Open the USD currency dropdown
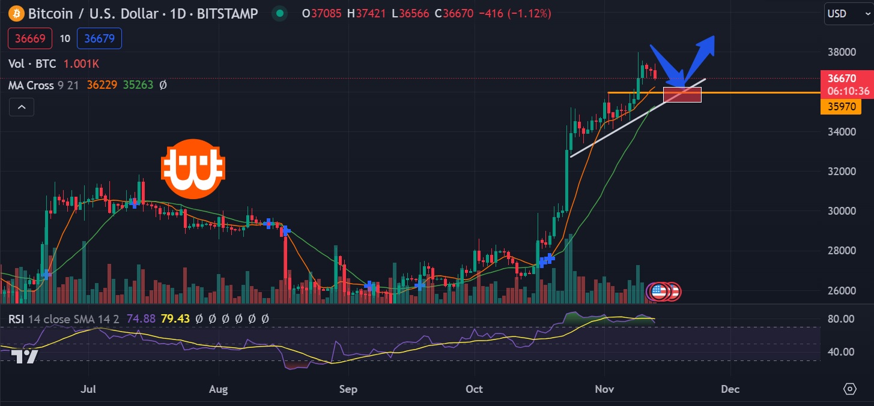Screen dimensions: 874x406 848,13
